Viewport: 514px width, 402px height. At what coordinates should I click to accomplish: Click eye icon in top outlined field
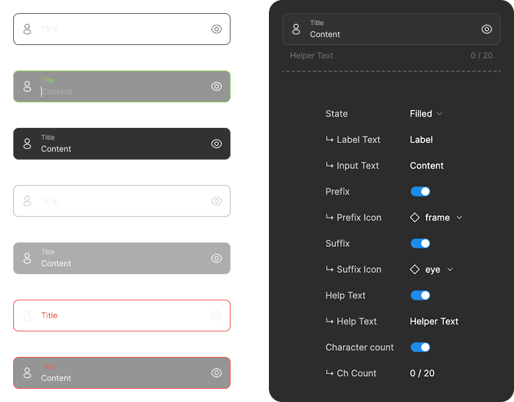tap(217, 29)
